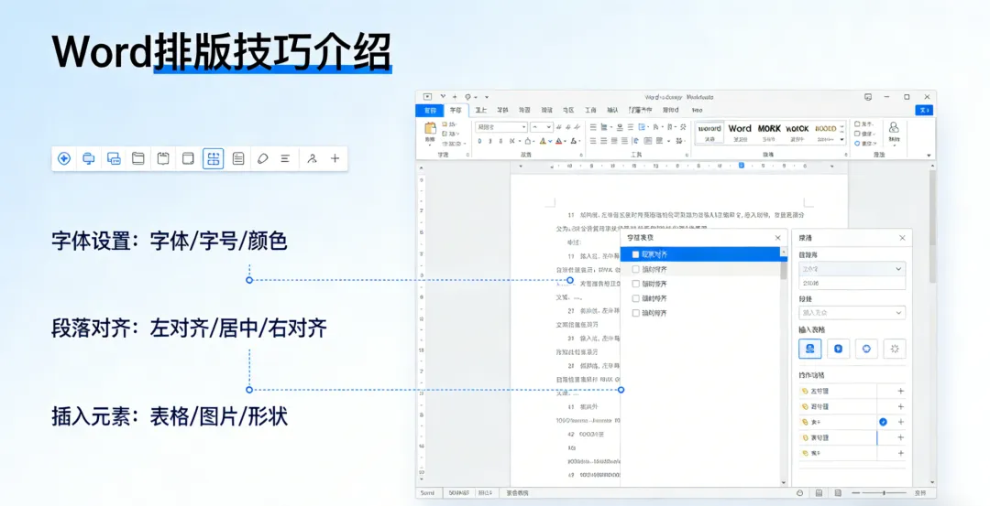The image size is (990, 506).
Task: Click the fourth sparkle table option icon
Action: tap(895, 349)
